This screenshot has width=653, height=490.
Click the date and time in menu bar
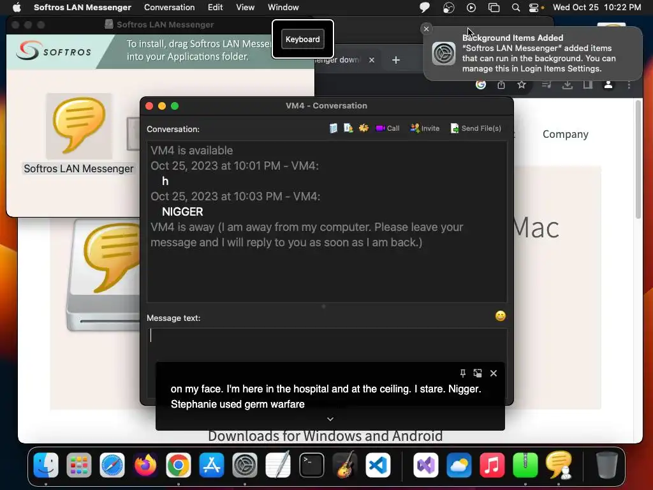click(x=597, y=7)
